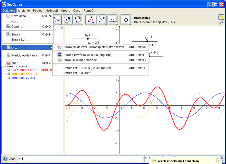Click the Vnos input field
Viewport: 226px width, 164px height.
point(80,159)
